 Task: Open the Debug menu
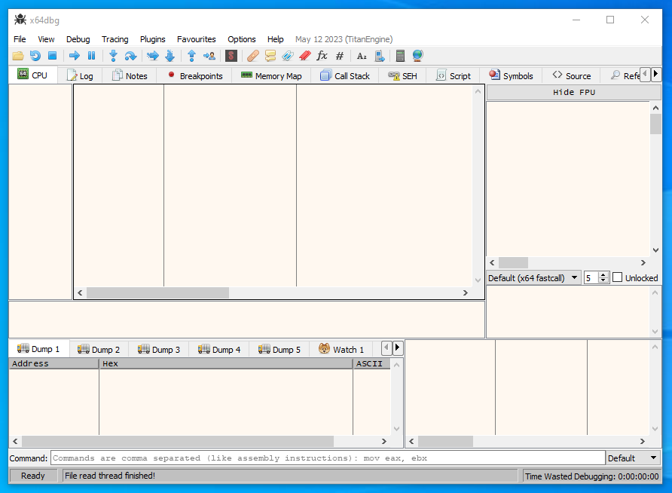(78, 39)
